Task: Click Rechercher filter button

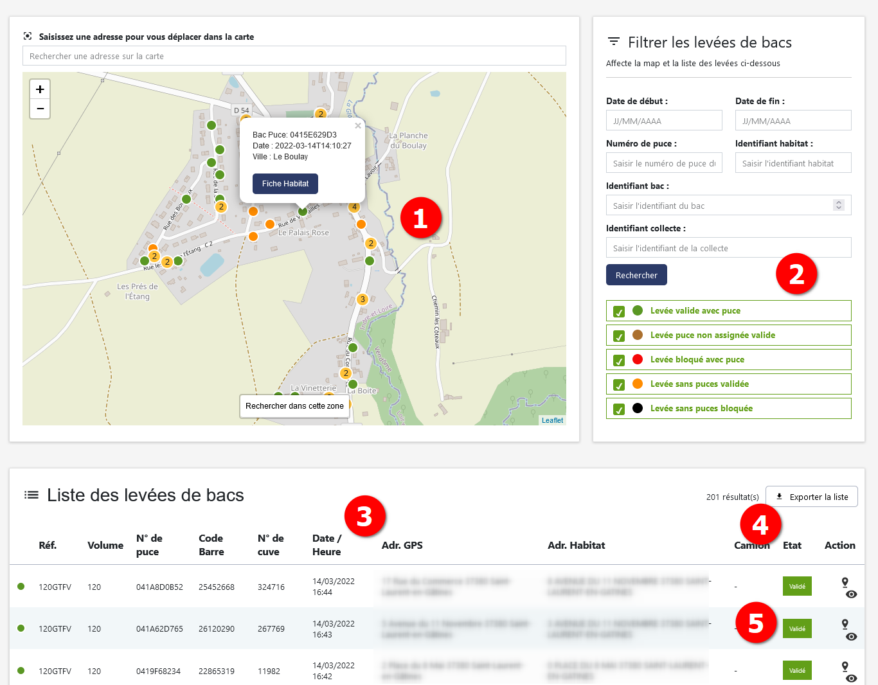Action: tap(636, 275)
